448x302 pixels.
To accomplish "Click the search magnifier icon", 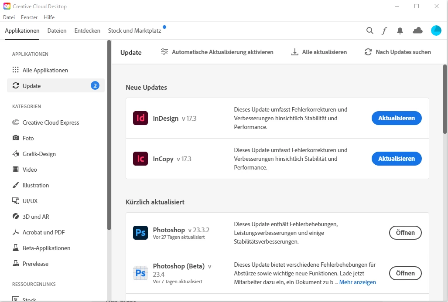I will tap(370, 31).
